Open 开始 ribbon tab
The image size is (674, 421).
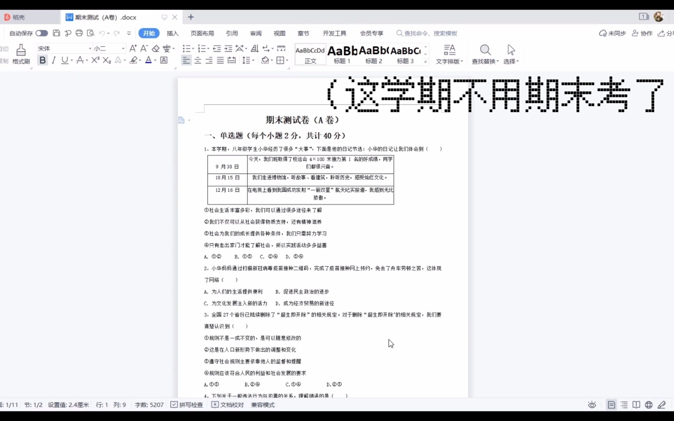tap(149, 33)
